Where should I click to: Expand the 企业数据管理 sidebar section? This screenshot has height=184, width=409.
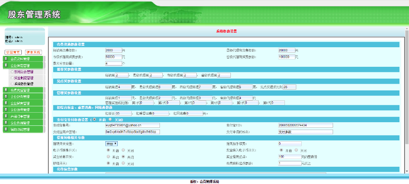click(x=24, y=123)
